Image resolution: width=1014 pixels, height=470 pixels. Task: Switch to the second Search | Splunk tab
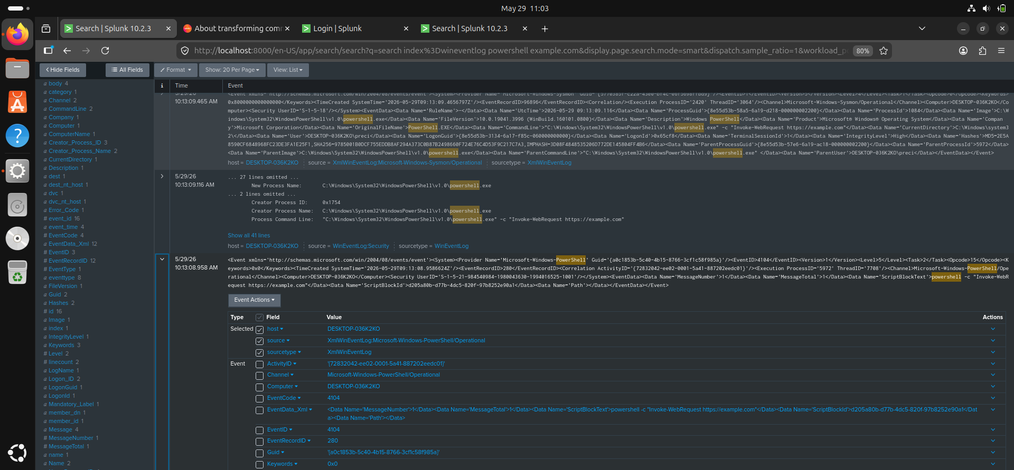474,28
